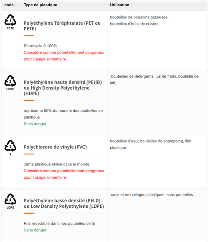Select the 'Utilisation' column header
The height and width of the screenshot is (242, 209).
(x=120, y=5)
